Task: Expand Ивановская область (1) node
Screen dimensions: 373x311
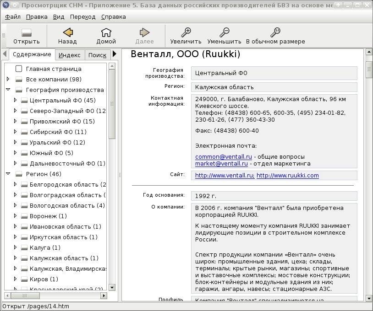Action: click(15, 226)
